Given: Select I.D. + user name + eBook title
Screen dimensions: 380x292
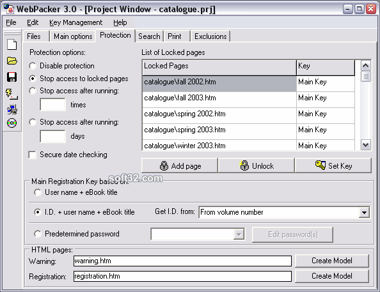Looking at the screenshot, I should pos(38,212).
